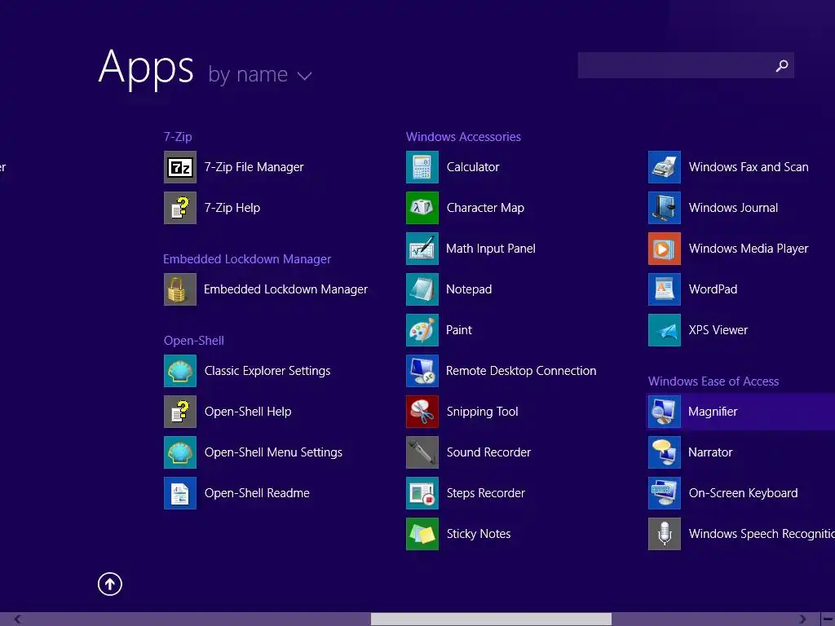Select the Open-Shell group header
Viewport: 835px width, 626px height.
(x=194, y=341)
